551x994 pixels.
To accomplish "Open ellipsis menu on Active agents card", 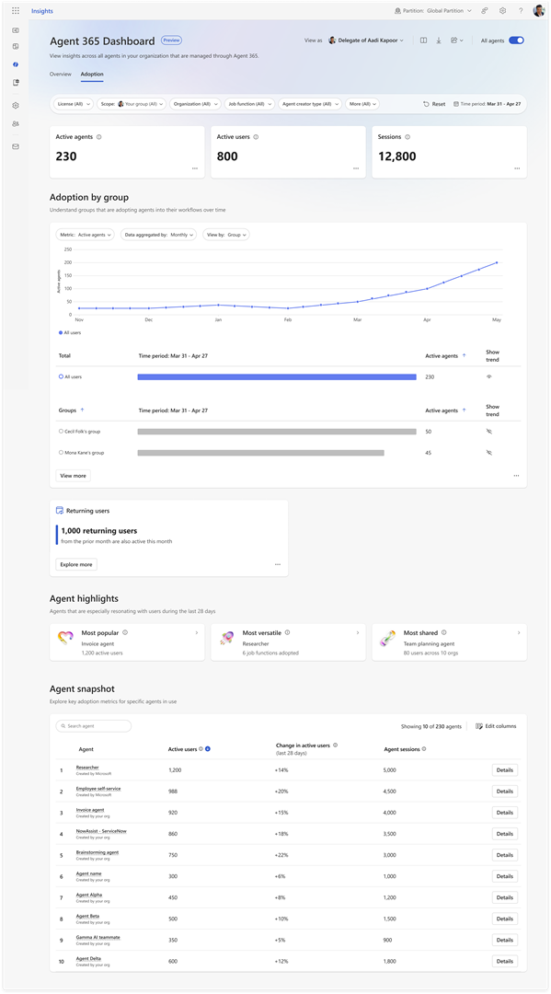I will pos(194,168).
